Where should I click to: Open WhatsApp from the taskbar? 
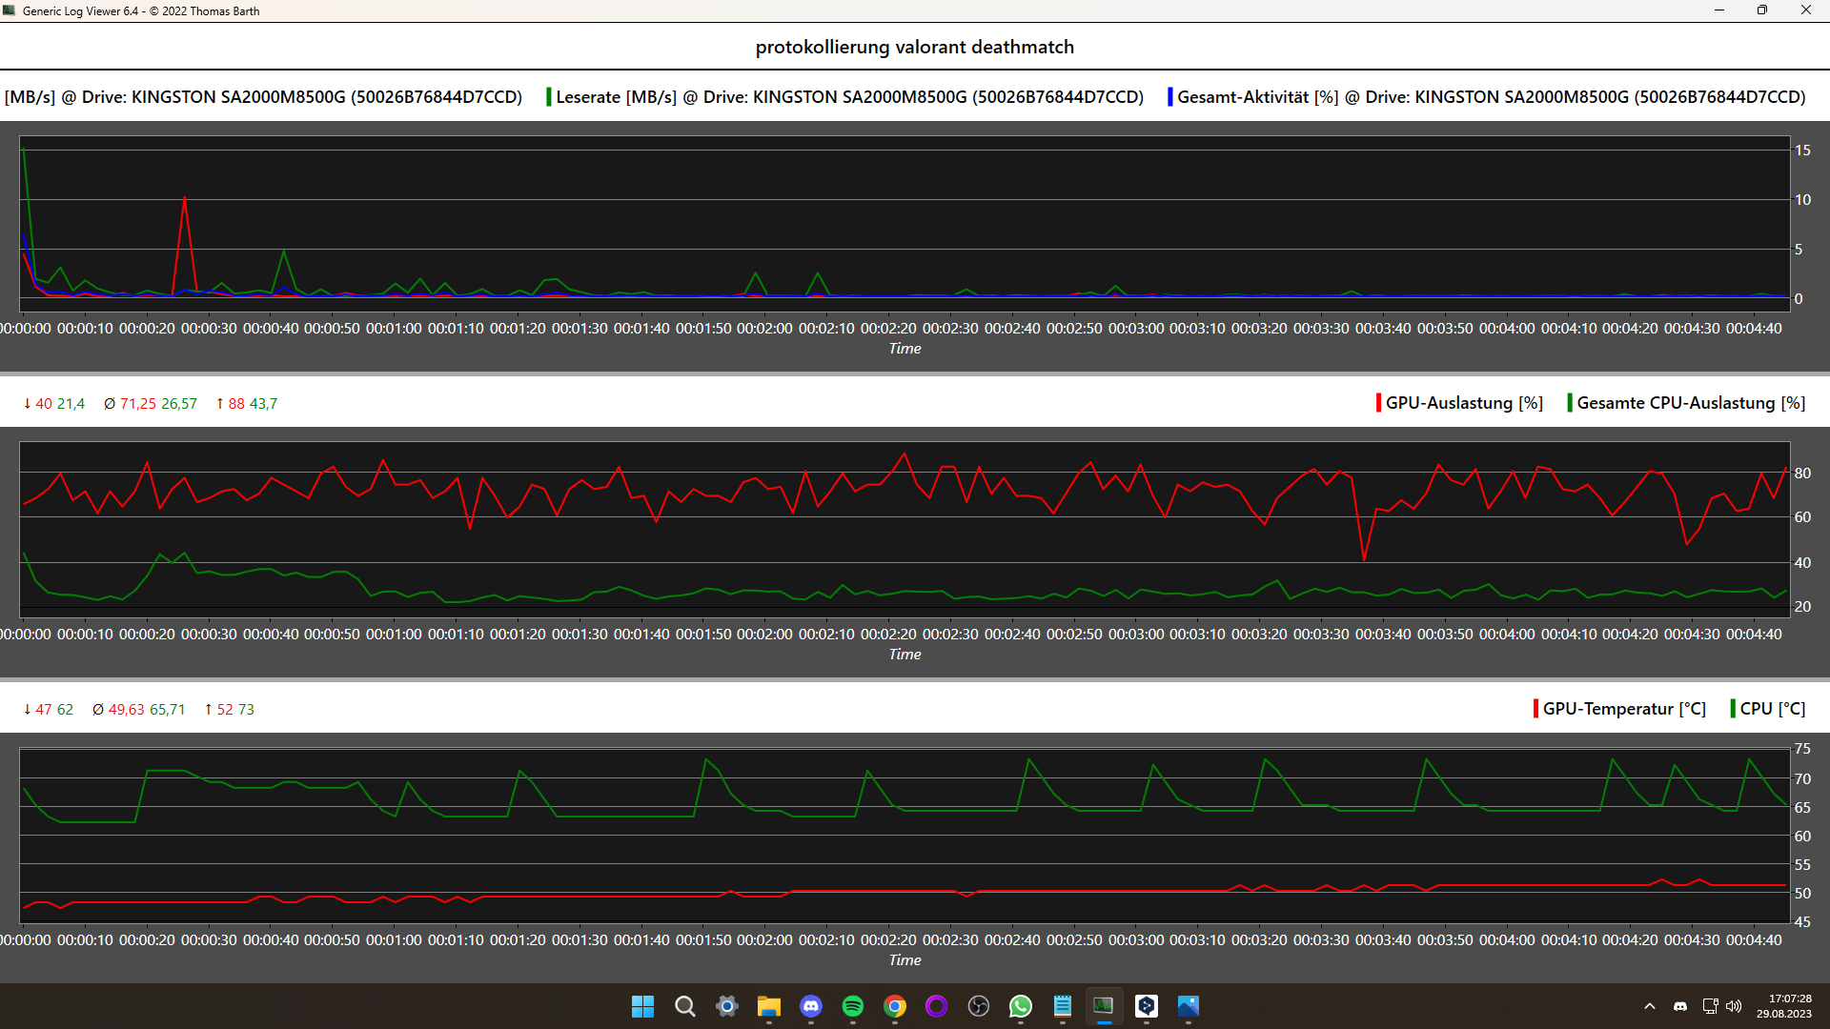(1020, 1006)
